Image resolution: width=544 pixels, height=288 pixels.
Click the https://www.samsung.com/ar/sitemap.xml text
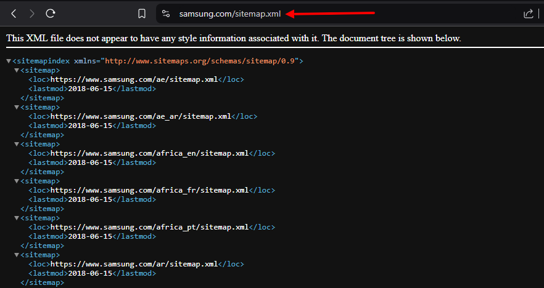pyautogui.click(x=134, y=264)
